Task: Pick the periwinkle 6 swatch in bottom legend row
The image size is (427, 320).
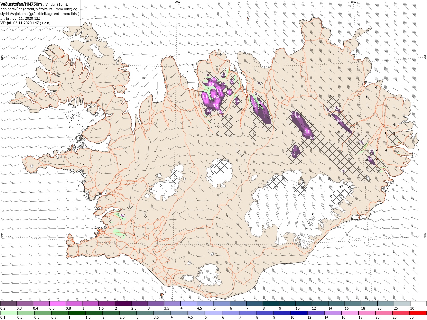Action: click(231, 313)
